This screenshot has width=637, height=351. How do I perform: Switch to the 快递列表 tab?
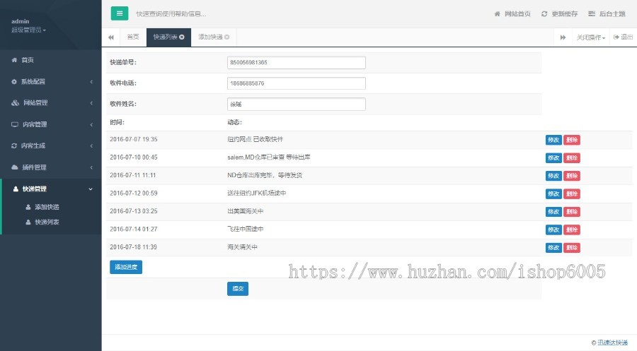coord(168,37)
